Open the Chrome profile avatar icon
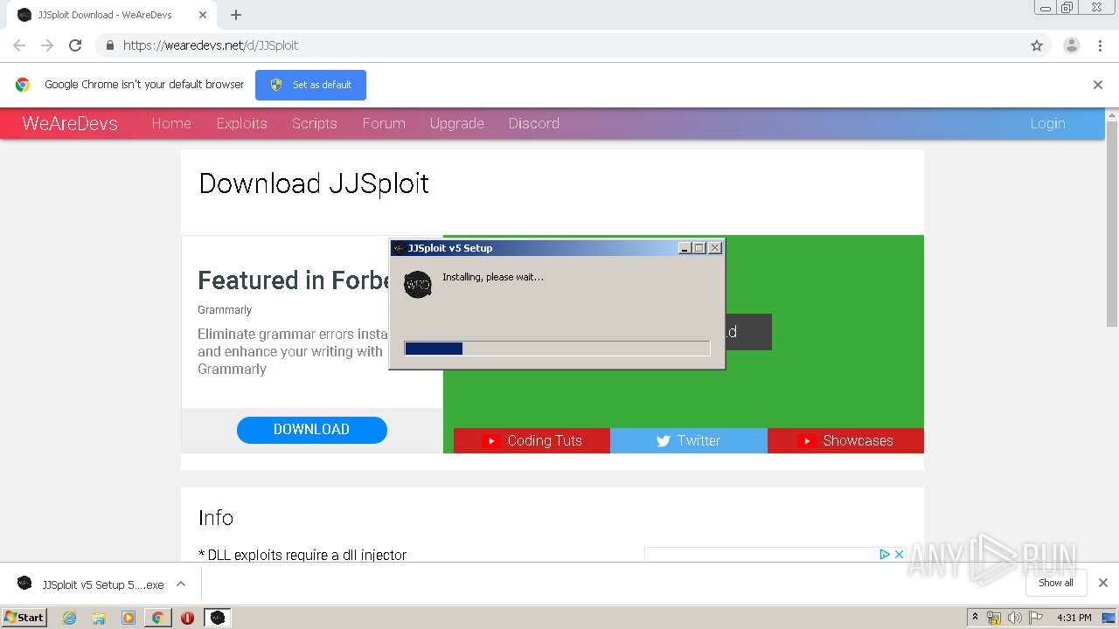 click(1072, 45)
